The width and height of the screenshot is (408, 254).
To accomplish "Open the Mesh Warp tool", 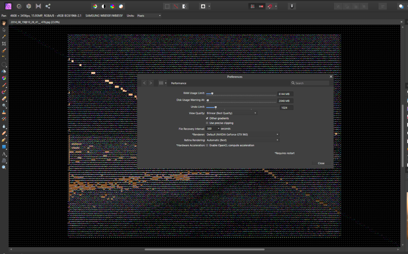I will point(4,160).
